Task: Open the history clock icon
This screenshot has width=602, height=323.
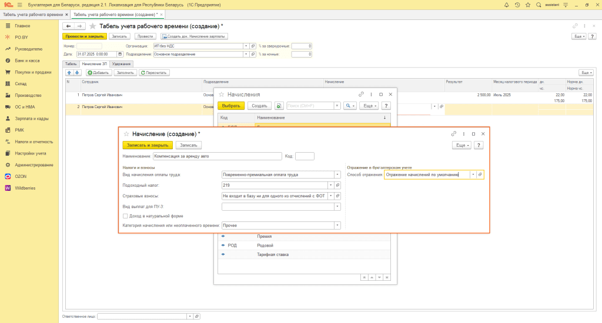Action: click(517, 5)
